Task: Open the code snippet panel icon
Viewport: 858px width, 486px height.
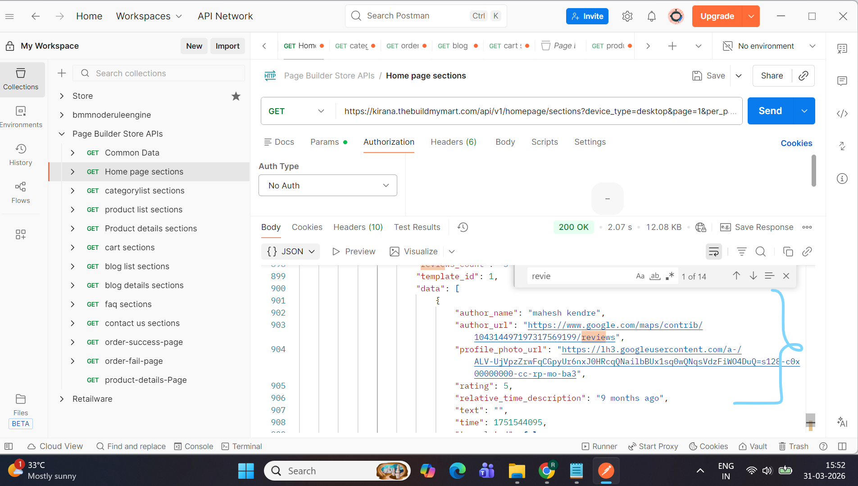Action: point(842,114)
